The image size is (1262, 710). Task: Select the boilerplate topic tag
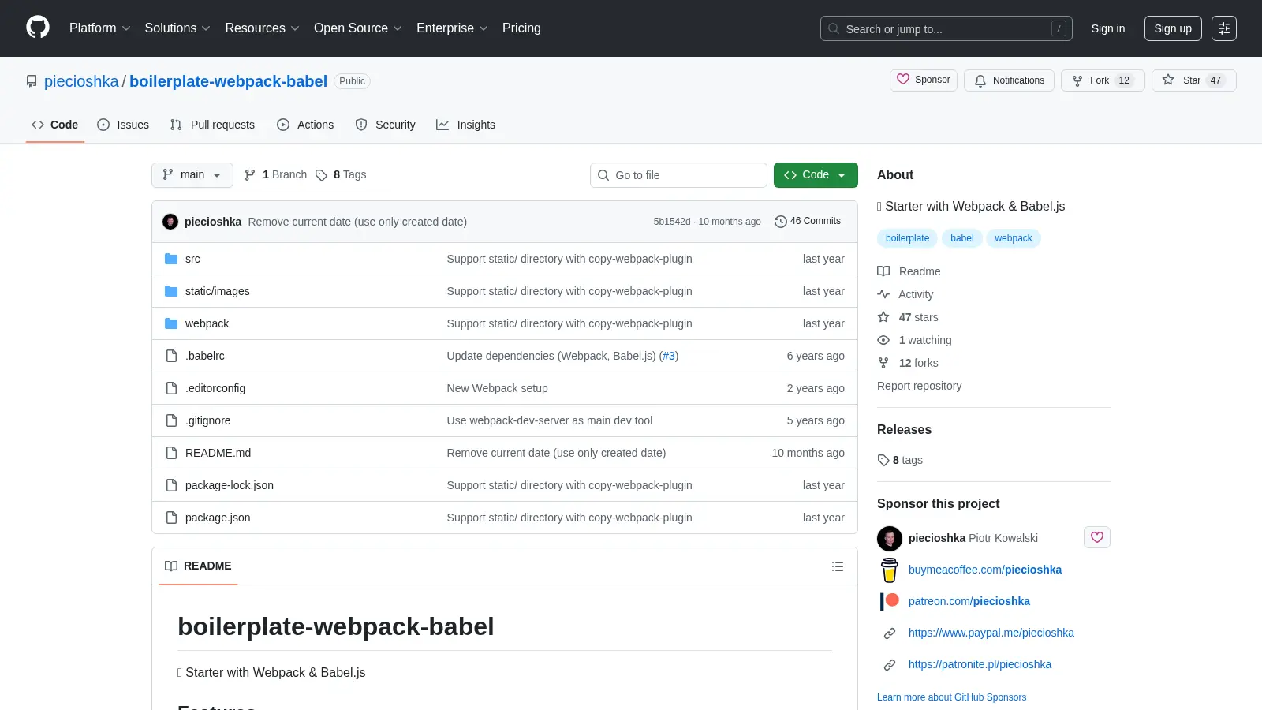(907, 238)
